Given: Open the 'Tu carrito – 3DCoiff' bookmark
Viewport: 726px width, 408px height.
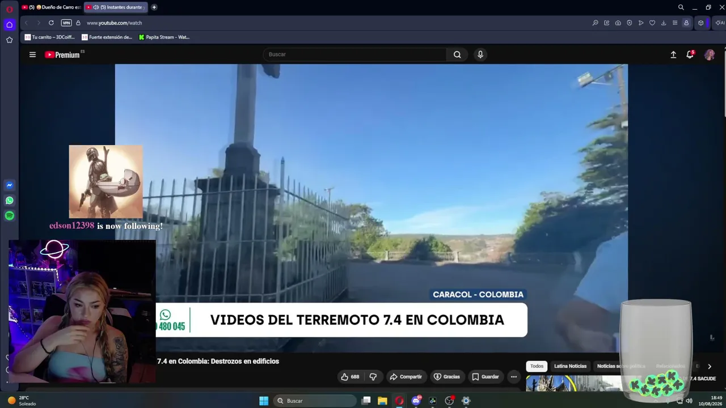Looking at the screenshot, I should pyautogui.click(x=50, y=37).
